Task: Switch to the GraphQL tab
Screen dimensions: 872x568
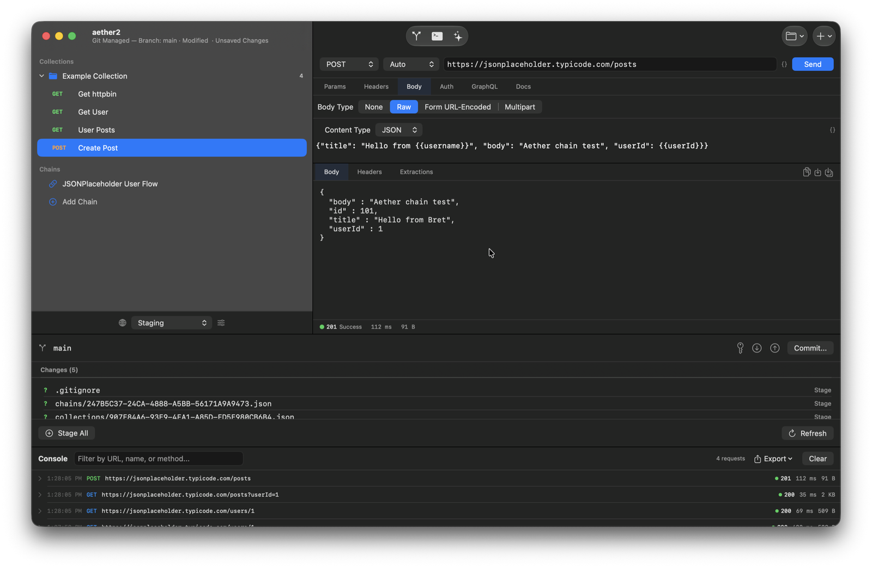Action: click(x=485, y=87)
